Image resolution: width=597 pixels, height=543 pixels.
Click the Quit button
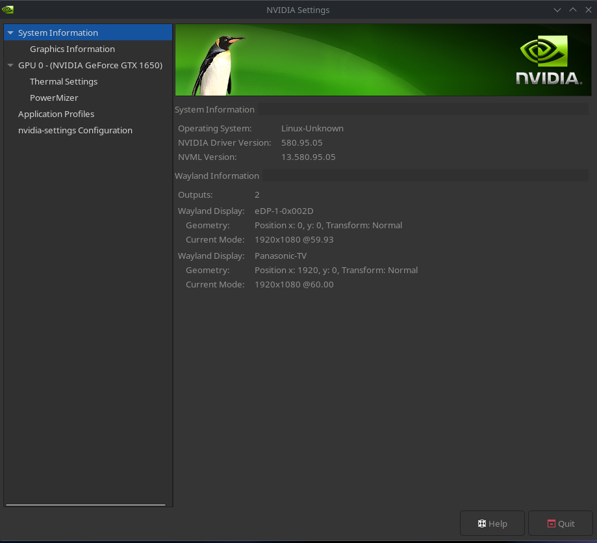pyautogui.click(x=560, y=523)
